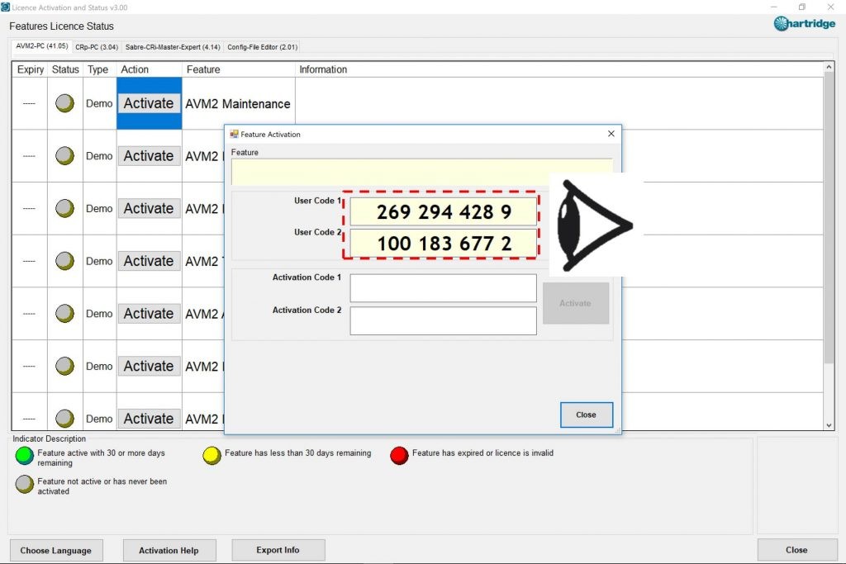Click the 'User Code 2' label
Screen dimensions: 846x564
coord(318,232)
